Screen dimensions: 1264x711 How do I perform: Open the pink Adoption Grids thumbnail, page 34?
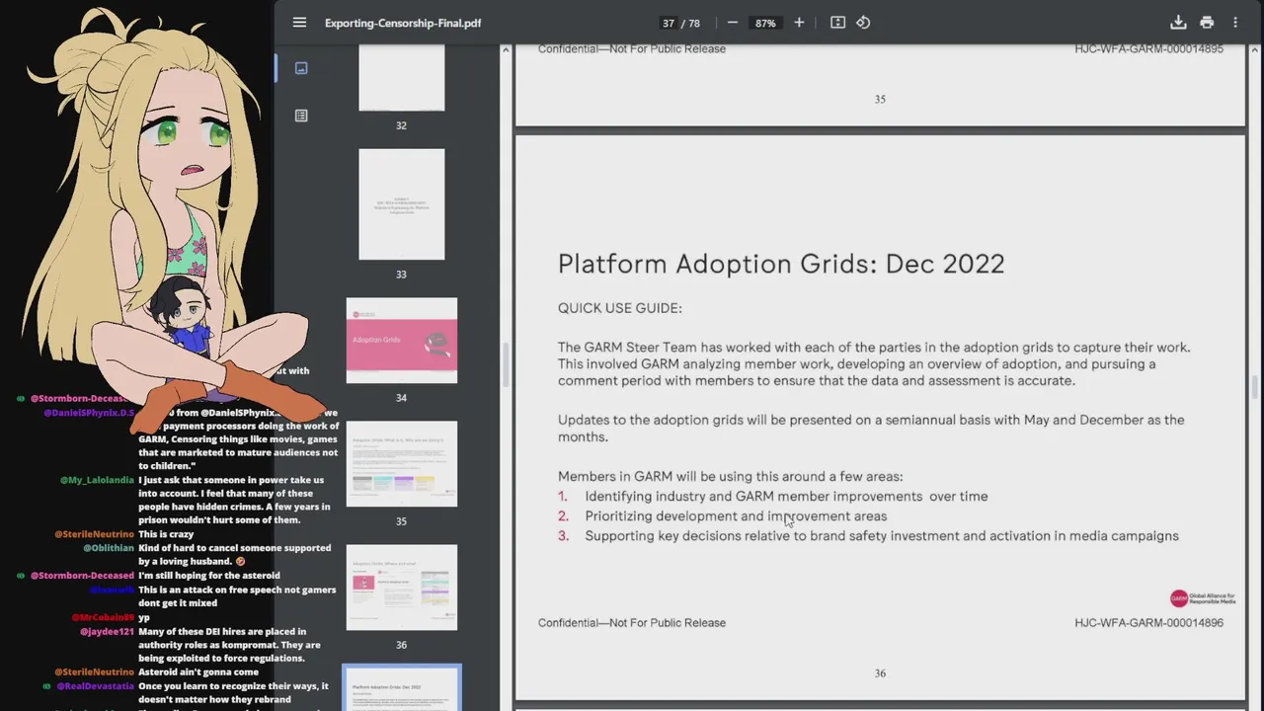point(401,341)
